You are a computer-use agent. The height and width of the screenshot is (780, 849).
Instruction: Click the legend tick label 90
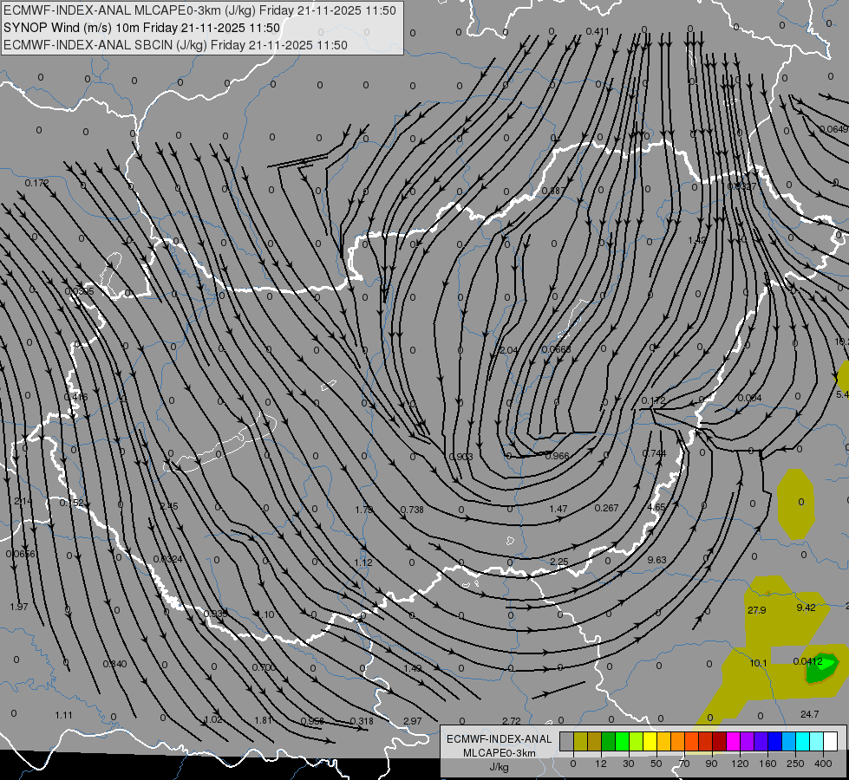coord(711,764)
